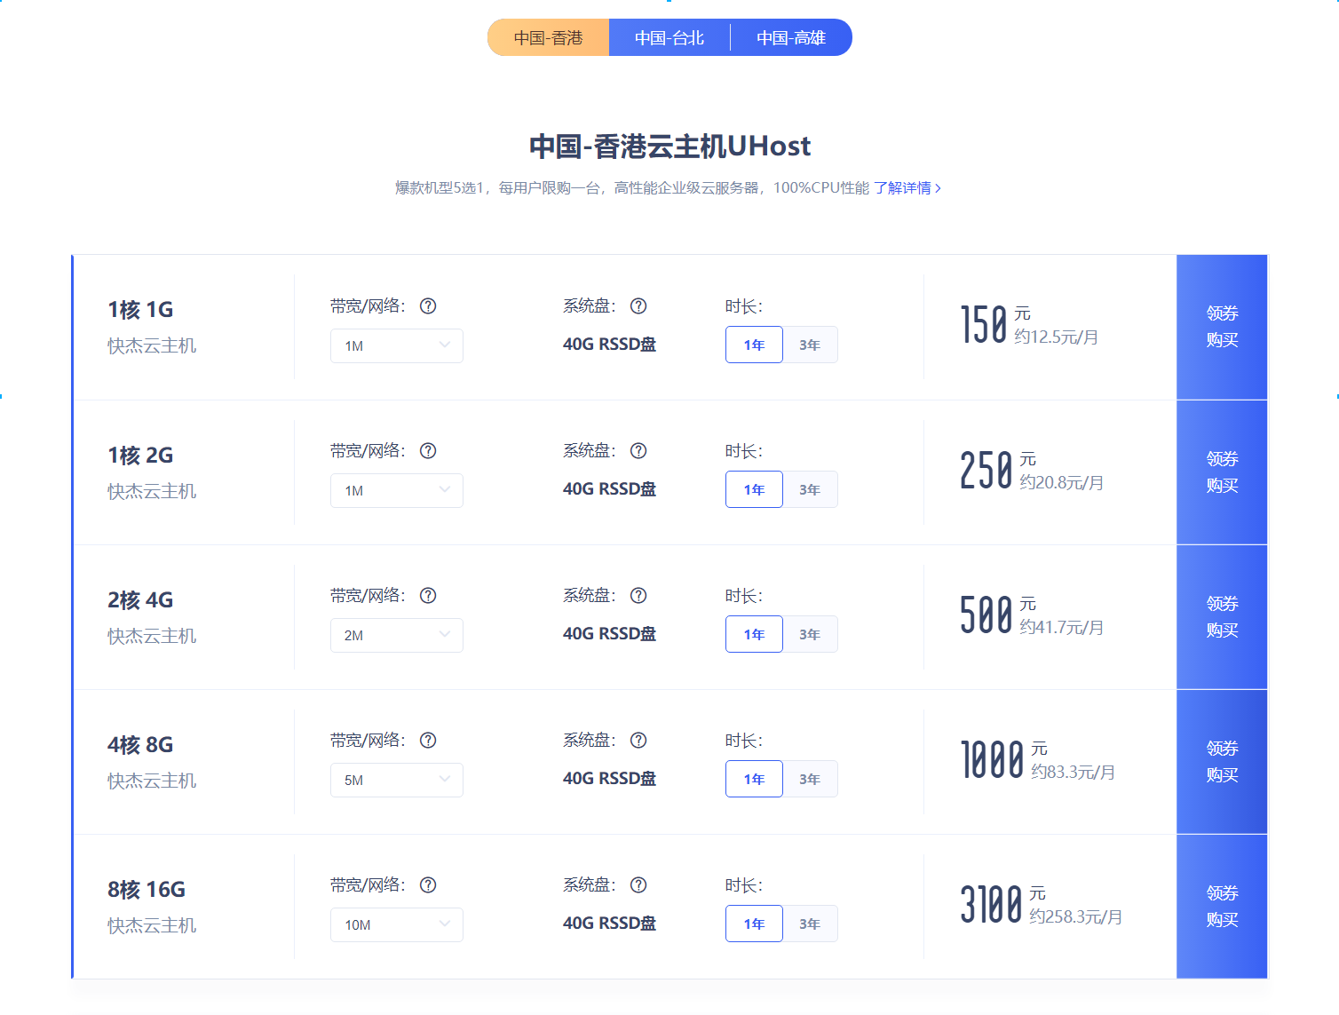This screenshot has height=1015, width=1339.
Task: Select 3年 duration for 8核 16G
Action: click(x=810, y=924)
